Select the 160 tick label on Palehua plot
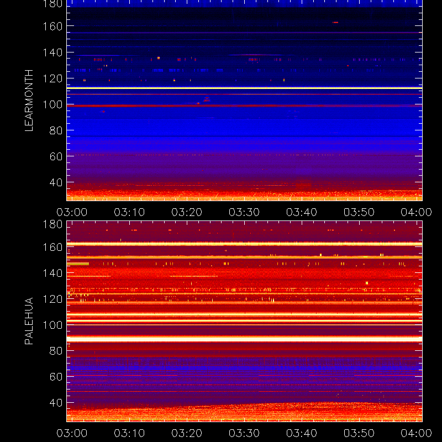Viewport: 442px width, 442px height. (x=52, y=247)
